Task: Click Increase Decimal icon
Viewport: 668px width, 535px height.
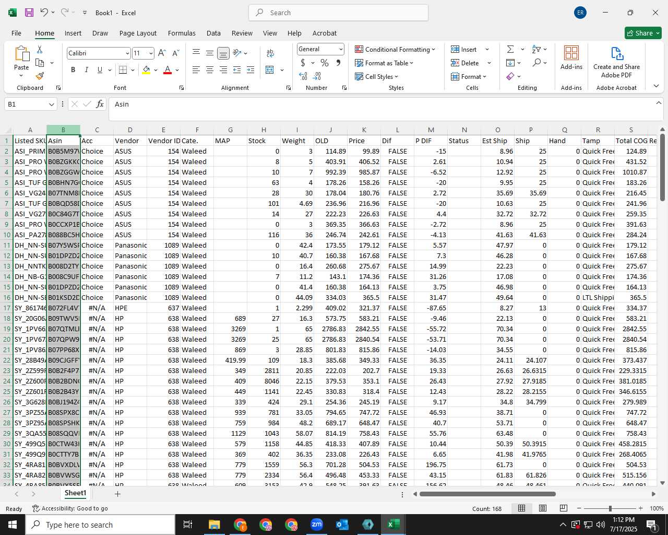Action: click(x=303, y=76)
